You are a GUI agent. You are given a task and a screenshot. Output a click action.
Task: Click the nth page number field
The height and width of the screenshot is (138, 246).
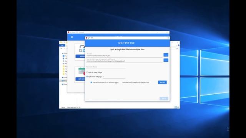coord(114,77)
